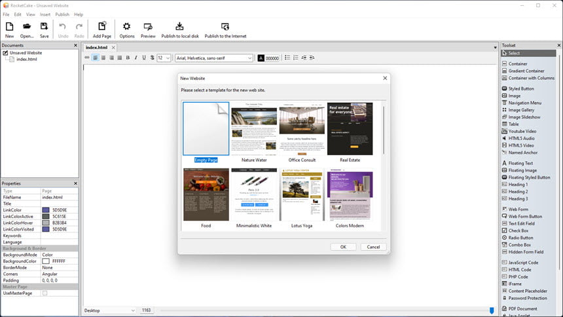
Task: Open the font family dropdown
Action: [214, 58]
